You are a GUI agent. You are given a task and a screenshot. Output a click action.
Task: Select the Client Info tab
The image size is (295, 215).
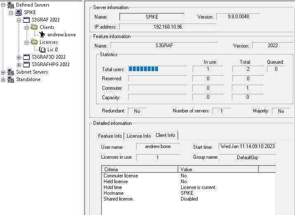click(165, 135)
